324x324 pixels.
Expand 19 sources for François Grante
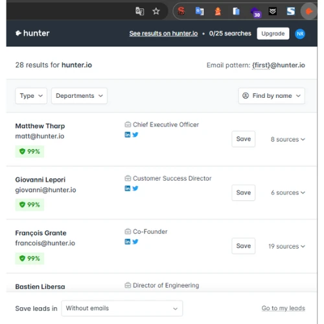(x=286, y=246)
